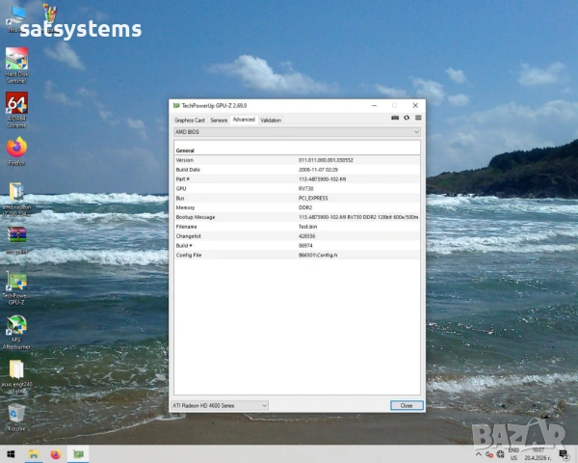This screenshot has width=578, height=463.
Task: Open File Explorer from the taskbar
Action: pos(34,454)
